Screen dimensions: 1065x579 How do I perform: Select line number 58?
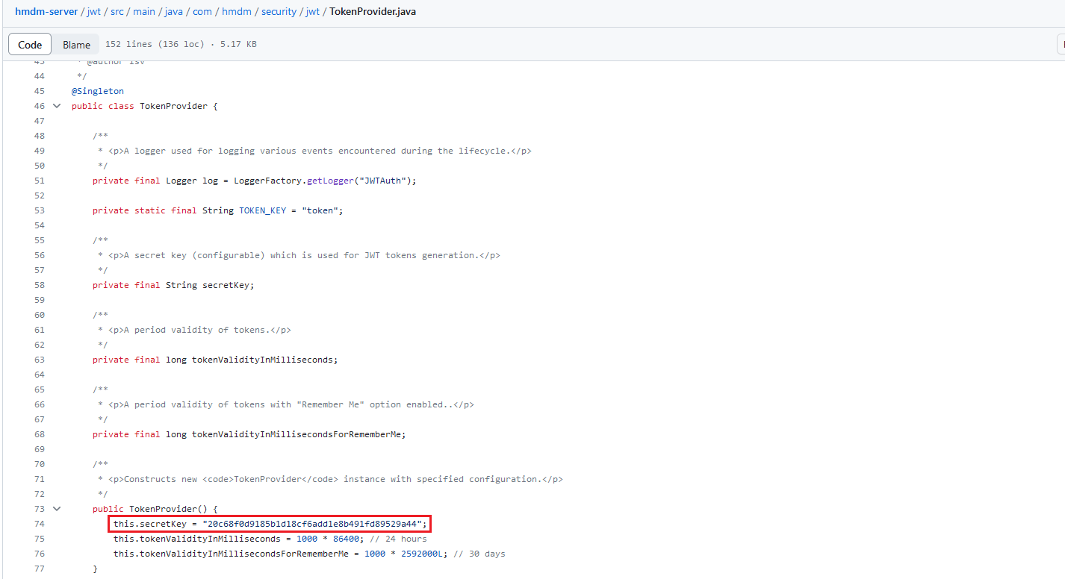coord(39,285)
